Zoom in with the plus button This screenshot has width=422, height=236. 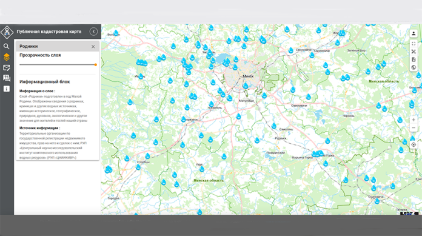click(414, 120)
